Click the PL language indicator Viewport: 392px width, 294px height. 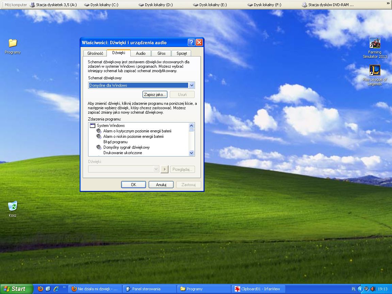[354, 289]
